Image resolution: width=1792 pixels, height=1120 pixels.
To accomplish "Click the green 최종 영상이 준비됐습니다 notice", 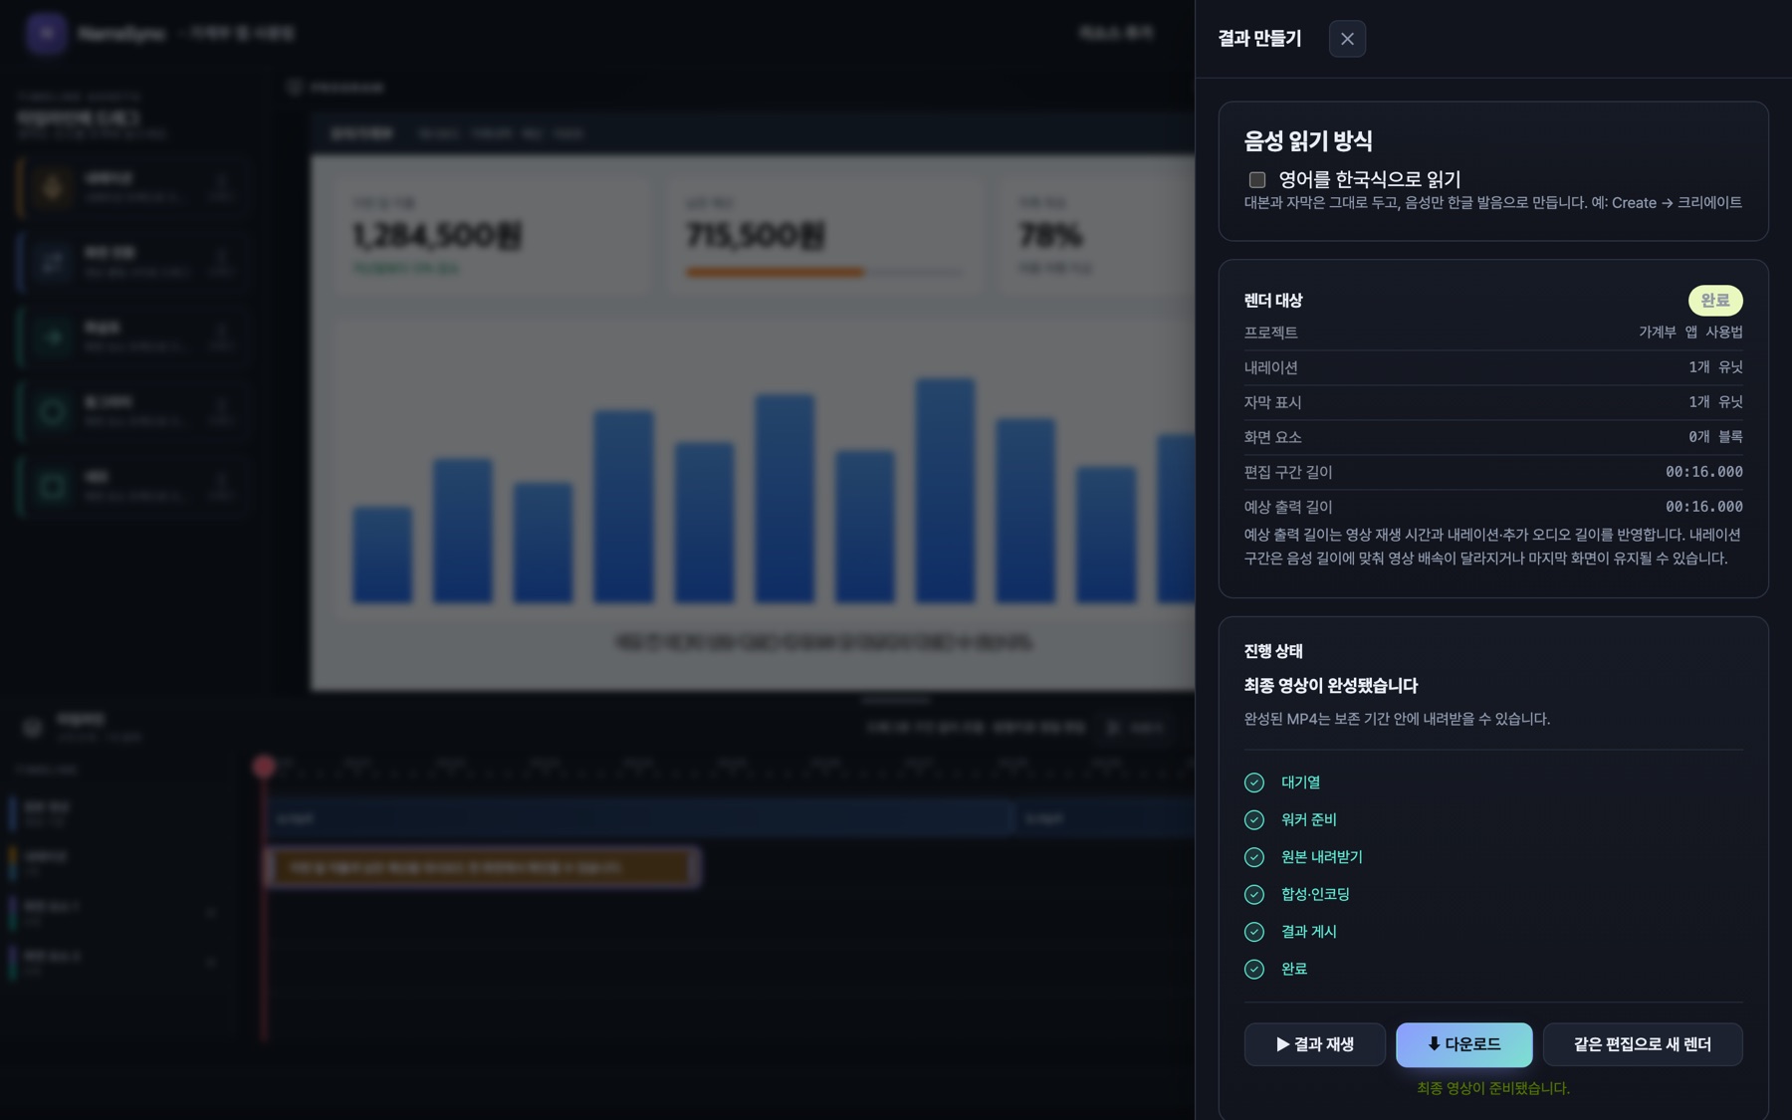I will coord(1493,1088).
